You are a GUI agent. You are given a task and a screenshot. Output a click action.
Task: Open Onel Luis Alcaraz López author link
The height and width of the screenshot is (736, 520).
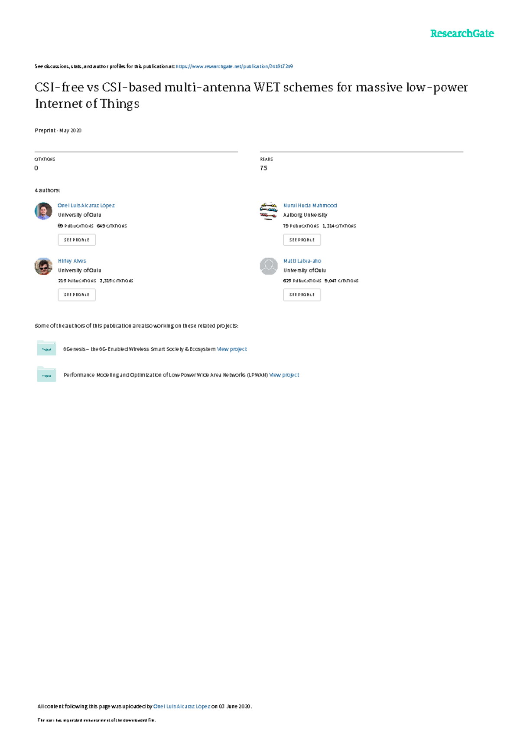(86, 206)
